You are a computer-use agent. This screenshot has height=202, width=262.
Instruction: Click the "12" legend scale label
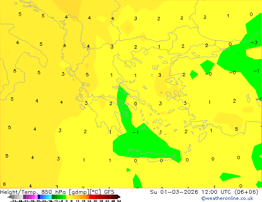click(78, 201)
